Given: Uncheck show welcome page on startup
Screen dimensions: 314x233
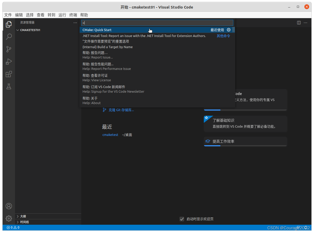Looking at the screenshot, I should coord(182,219).
